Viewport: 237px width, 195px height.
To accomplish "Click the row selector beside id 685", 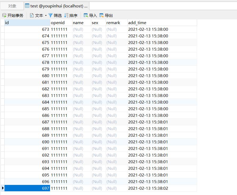I will (3, 109).
